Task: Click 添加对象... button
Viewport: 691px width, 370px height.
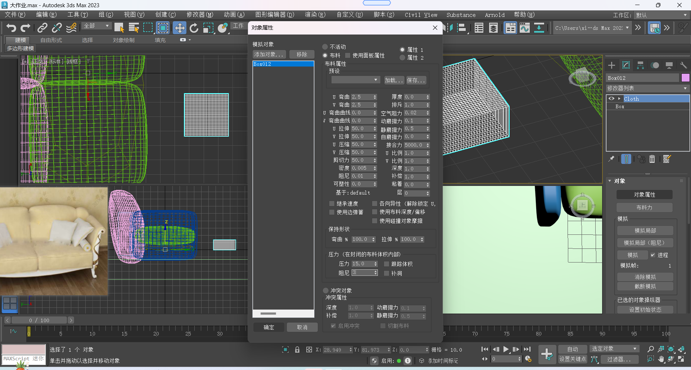Action: pyautogui.click(x=269, y=54)
